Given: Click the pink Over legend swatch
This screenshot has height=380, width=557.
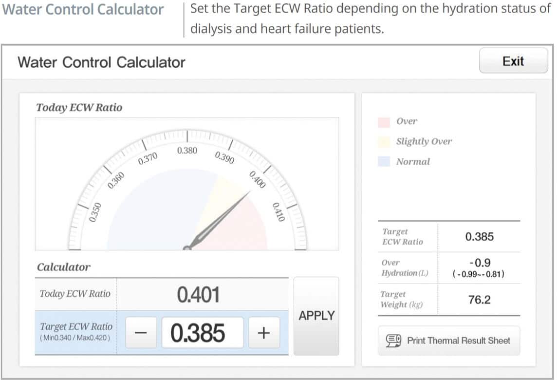Looking at the screenshot, I should (x=384, y=121).
